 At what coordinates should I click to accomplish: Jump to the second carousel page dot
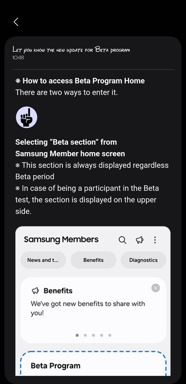point(85,335)
